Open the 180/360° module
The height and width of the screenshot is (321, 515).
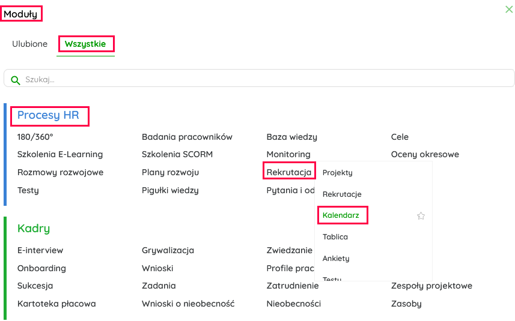pos(35,137)
